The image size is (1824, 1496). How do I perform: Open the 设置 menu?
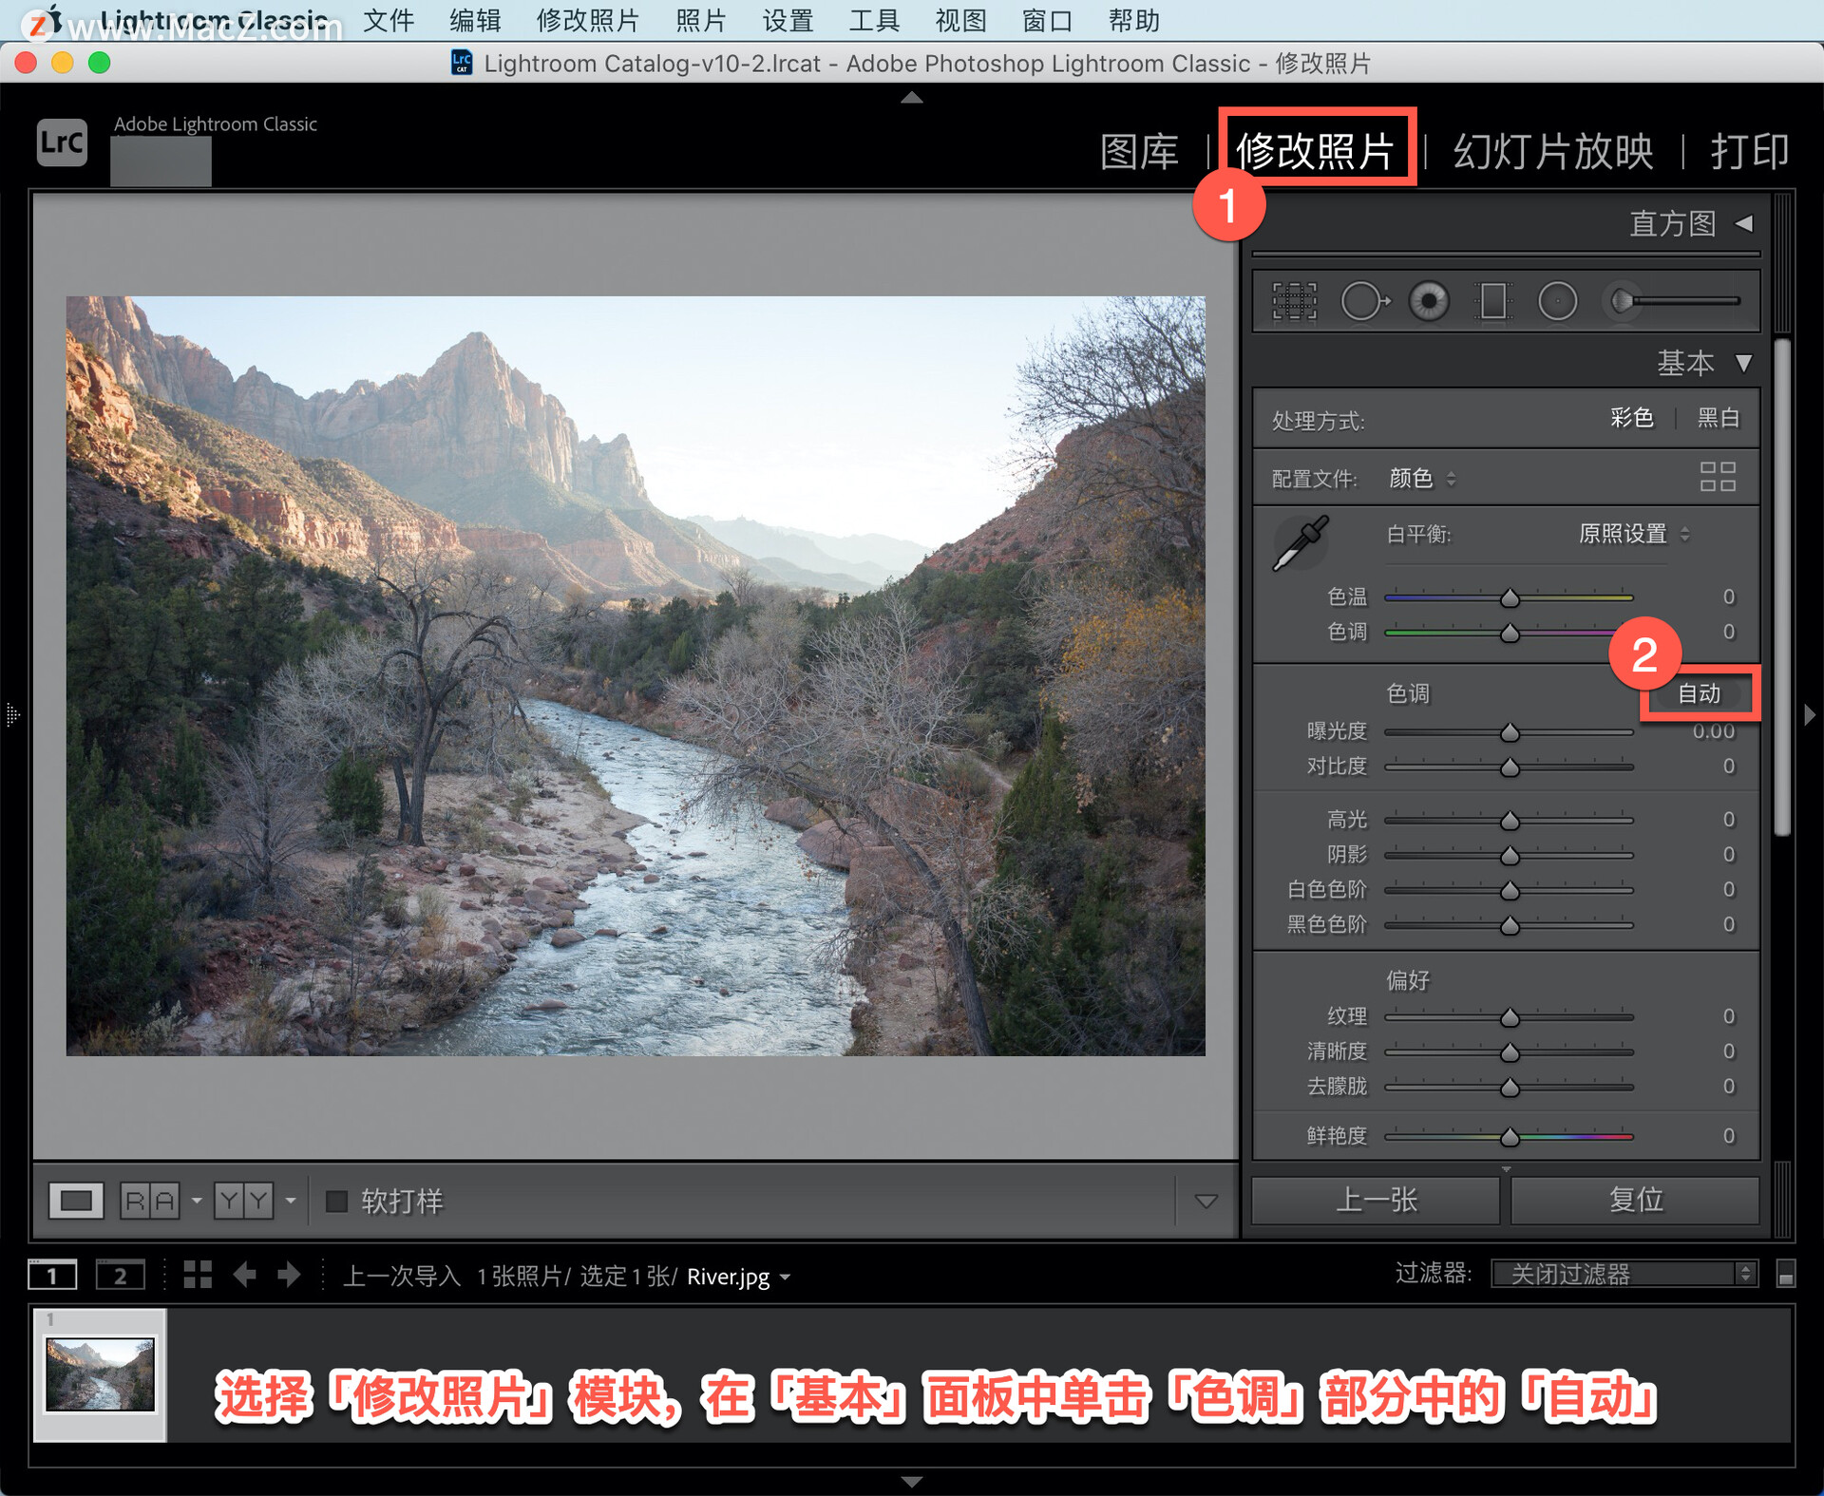[788, 20]
